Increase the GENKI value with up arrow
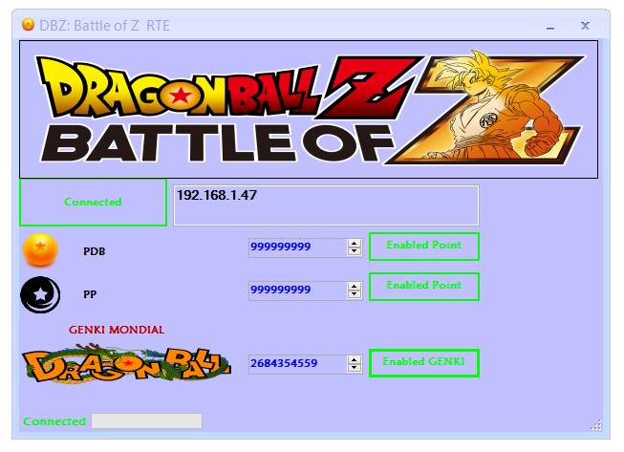 point(355,360)
